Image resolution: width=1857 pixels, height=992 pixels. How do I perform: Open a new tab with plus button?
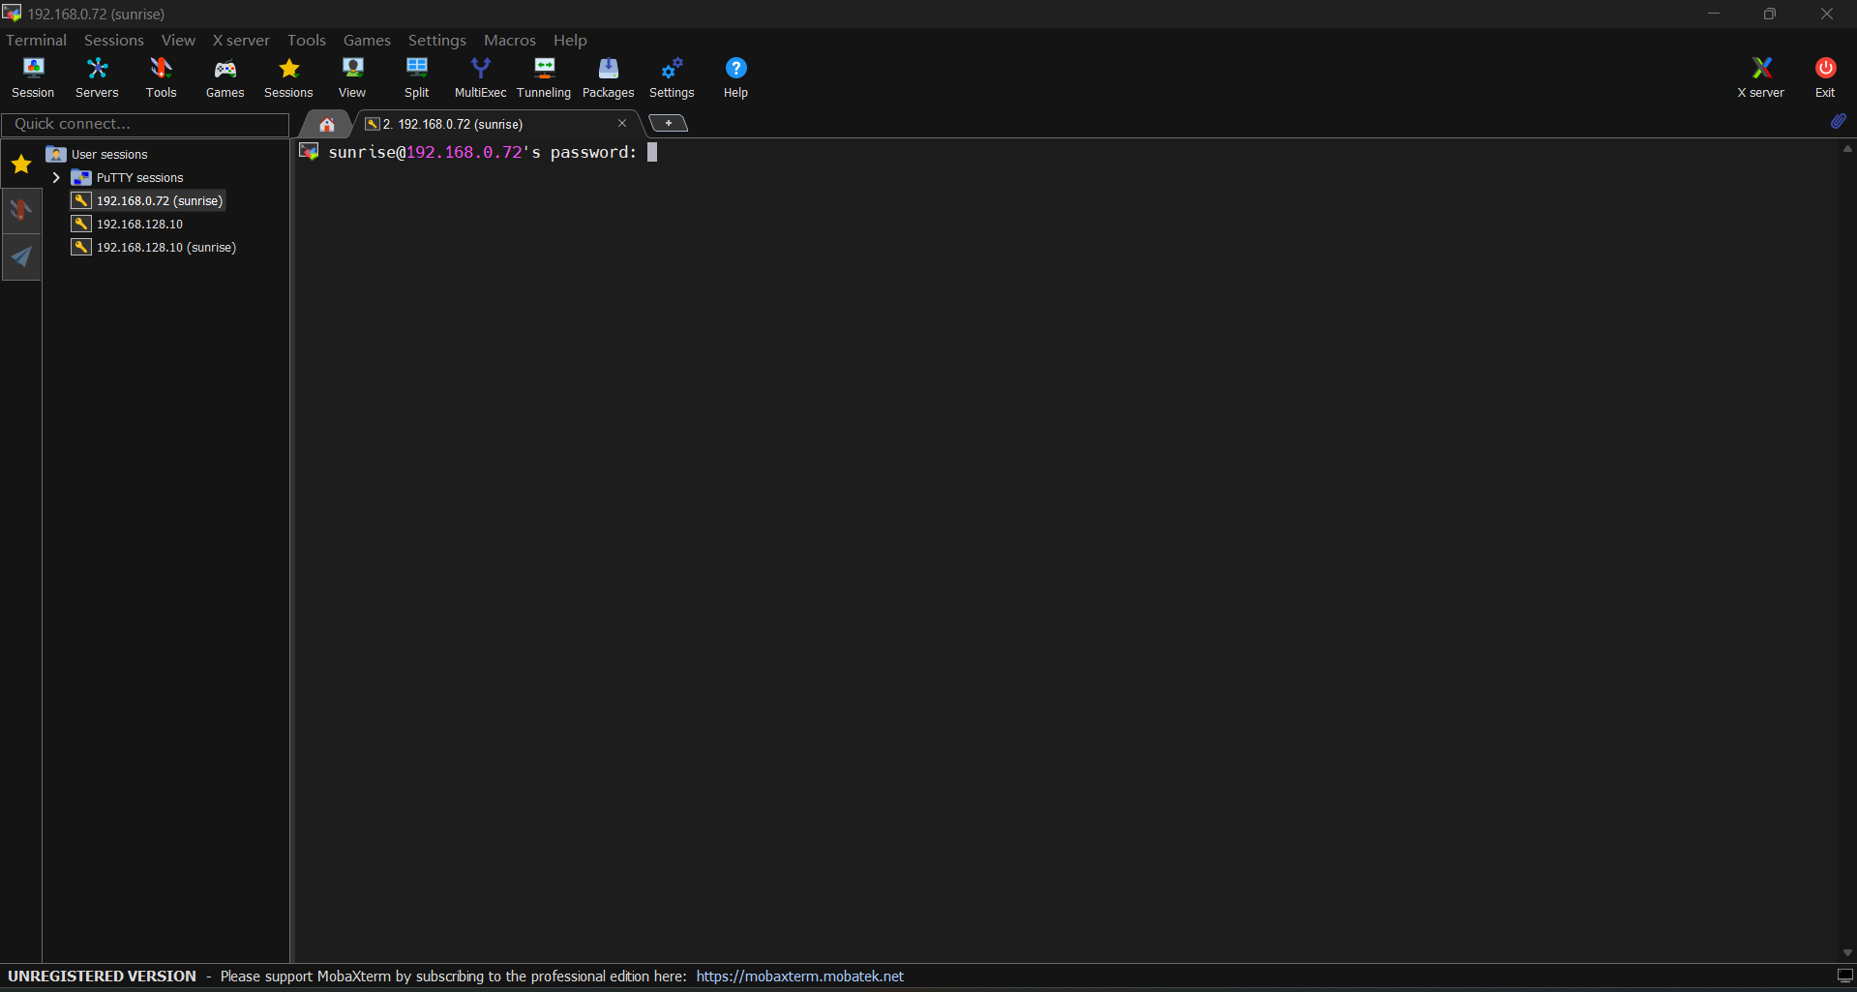point(668,123)
